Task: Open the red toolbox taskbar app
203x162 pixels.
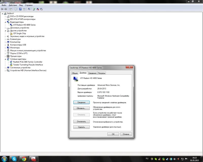Action: click(x=34, y=159)
